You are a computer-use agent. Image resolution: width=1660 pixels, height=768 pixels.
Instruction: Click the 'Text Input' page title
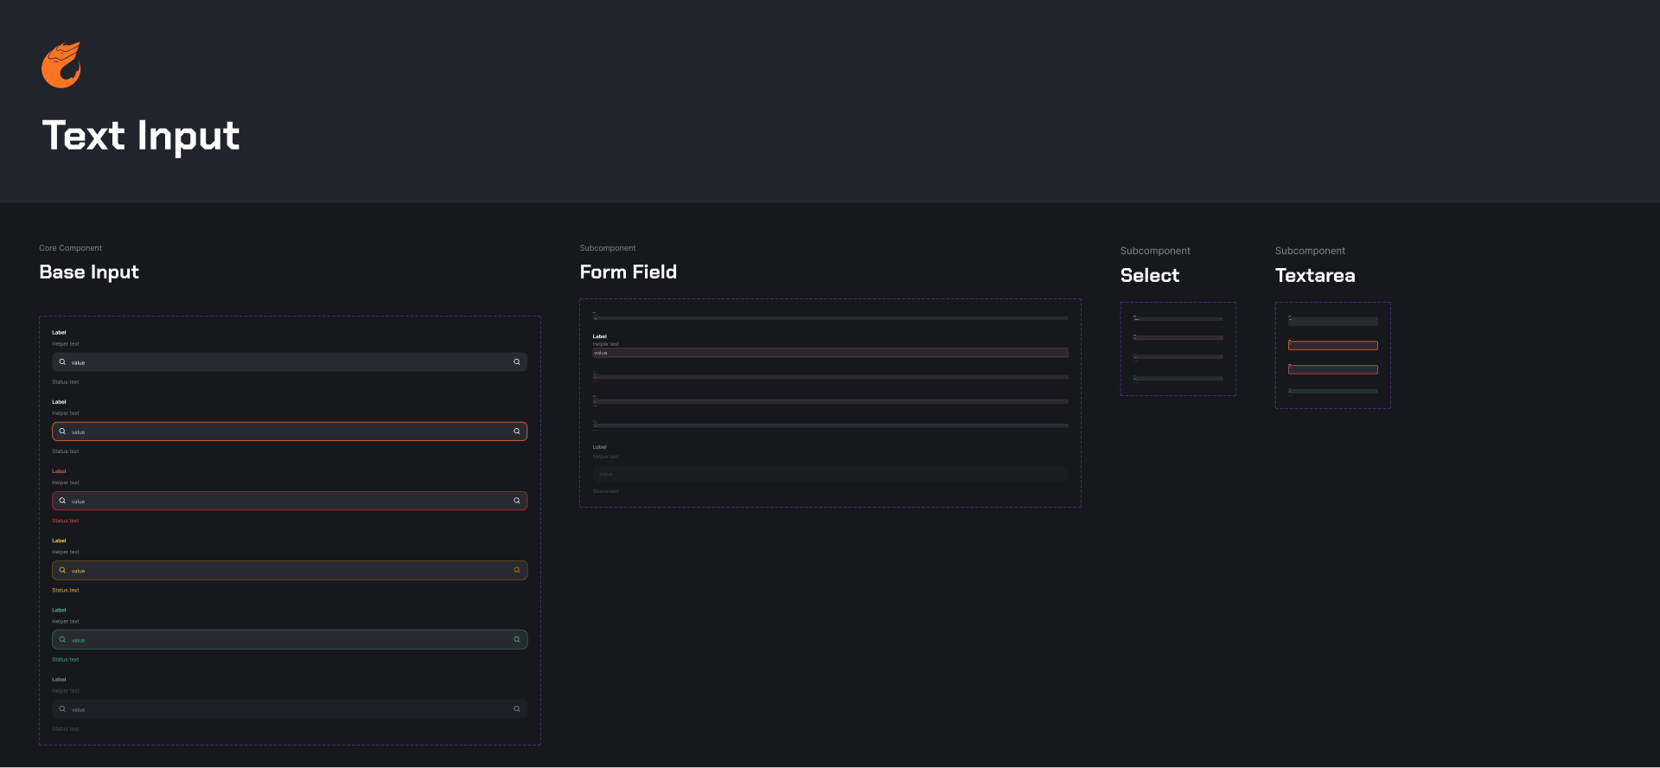141,137
